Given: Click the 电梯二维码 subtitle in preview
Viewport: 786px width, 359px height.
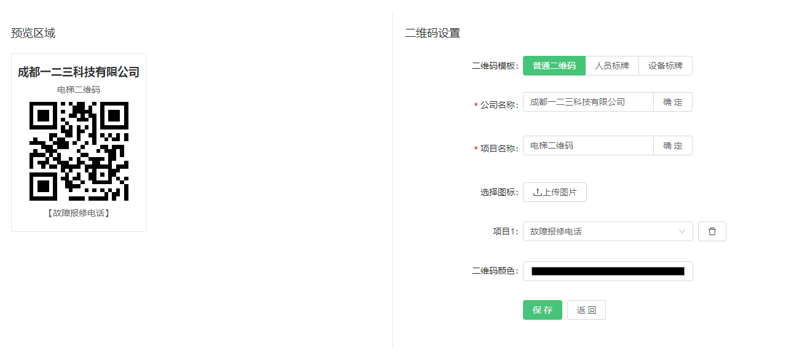Looking at the screenshot, I should 79,90.
